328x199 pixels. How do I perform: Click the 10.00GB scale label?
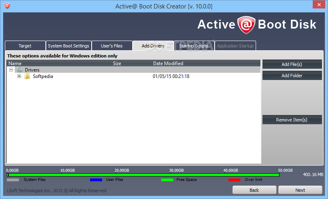(68, 170)
